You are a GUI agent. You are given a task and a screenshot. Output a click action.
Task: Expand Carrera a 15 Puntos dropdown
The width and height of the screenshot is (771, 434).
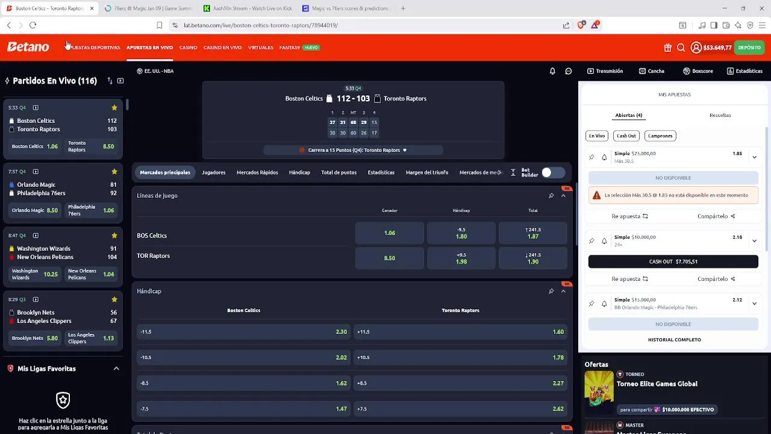click(404, 150)
